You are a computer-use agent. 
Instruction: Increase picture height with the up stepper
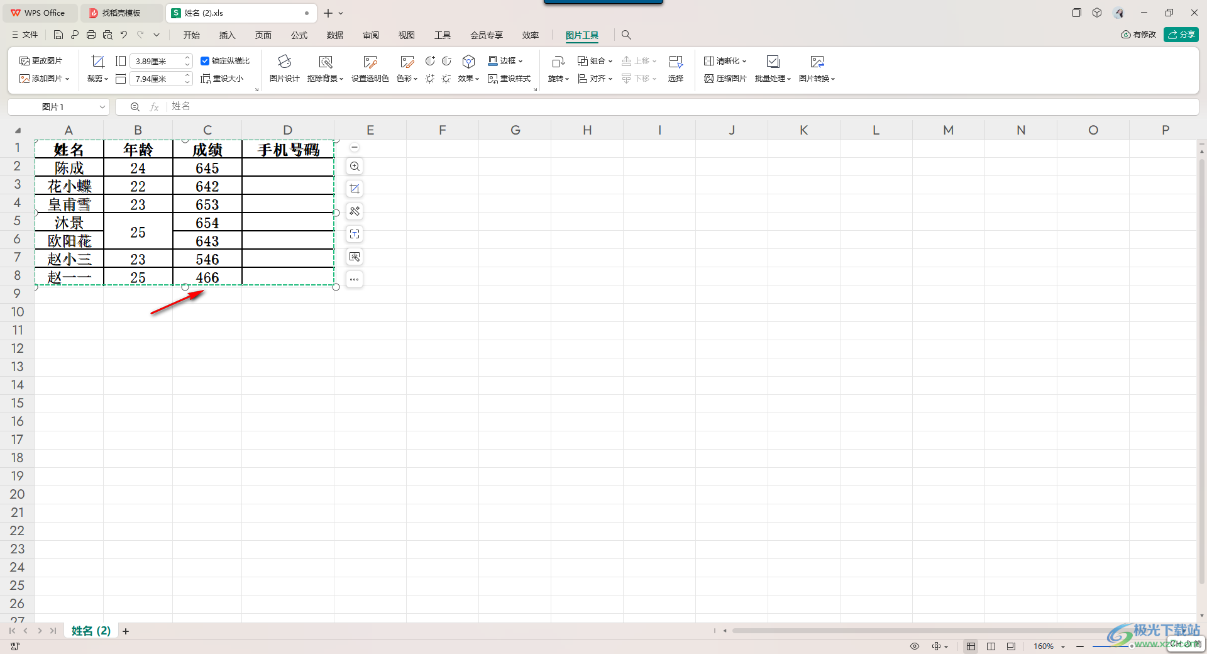pos(187,58)
